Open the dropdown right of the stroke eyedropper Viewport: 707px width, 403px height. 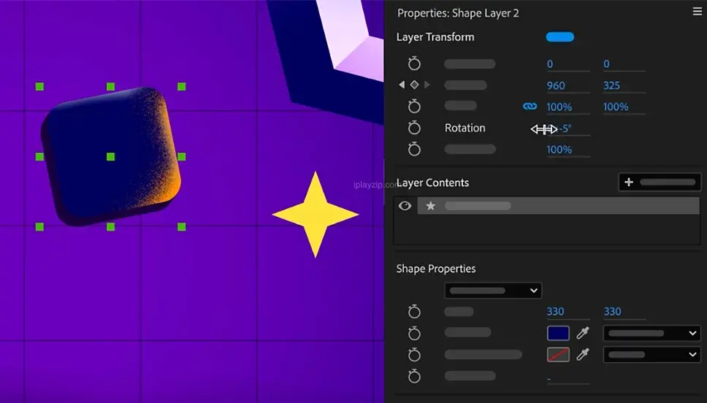(651, 355)
